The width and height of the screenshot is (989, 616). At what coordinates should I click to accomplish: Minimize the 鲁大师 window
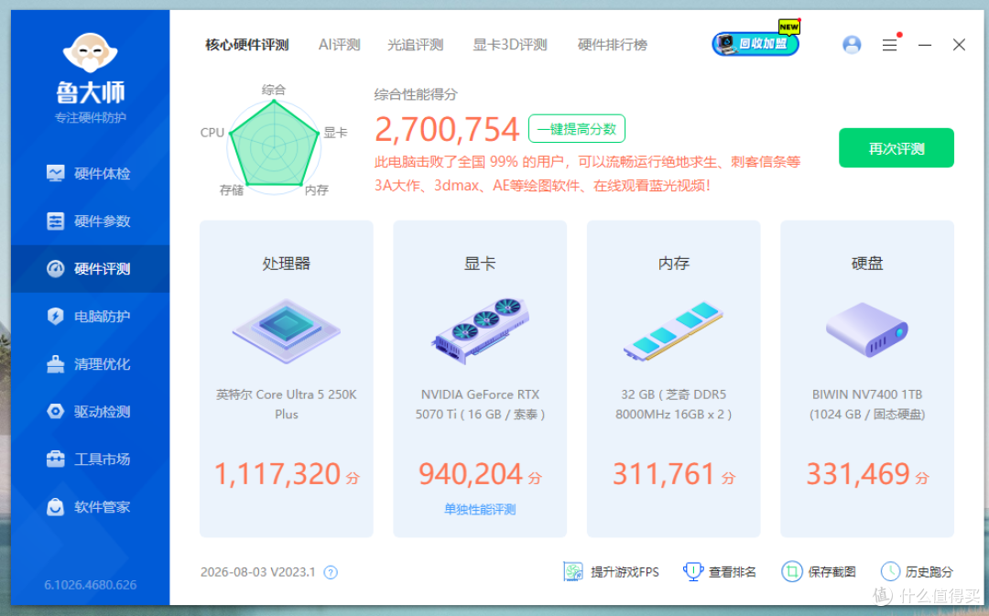tap(925, 45)
